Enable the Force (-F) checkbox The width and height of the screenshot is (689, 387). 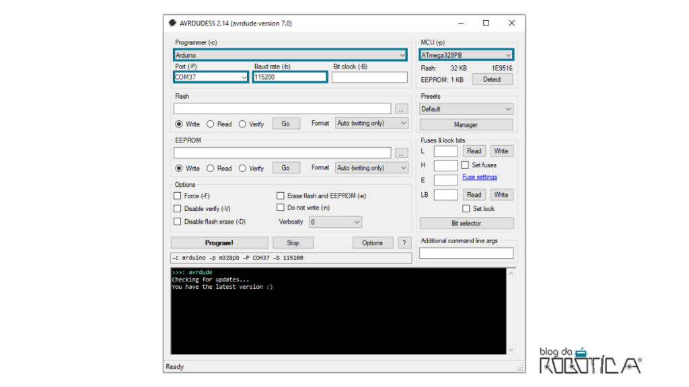(178, 196)
